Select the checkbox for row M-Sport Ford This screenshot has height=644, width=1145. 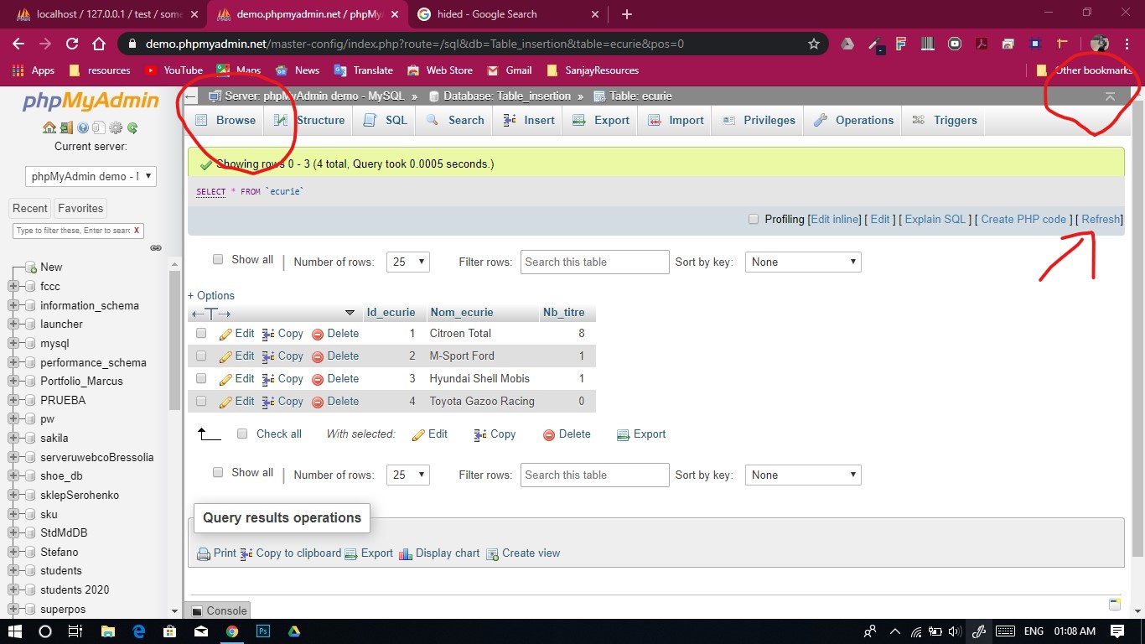pos(201,356)
